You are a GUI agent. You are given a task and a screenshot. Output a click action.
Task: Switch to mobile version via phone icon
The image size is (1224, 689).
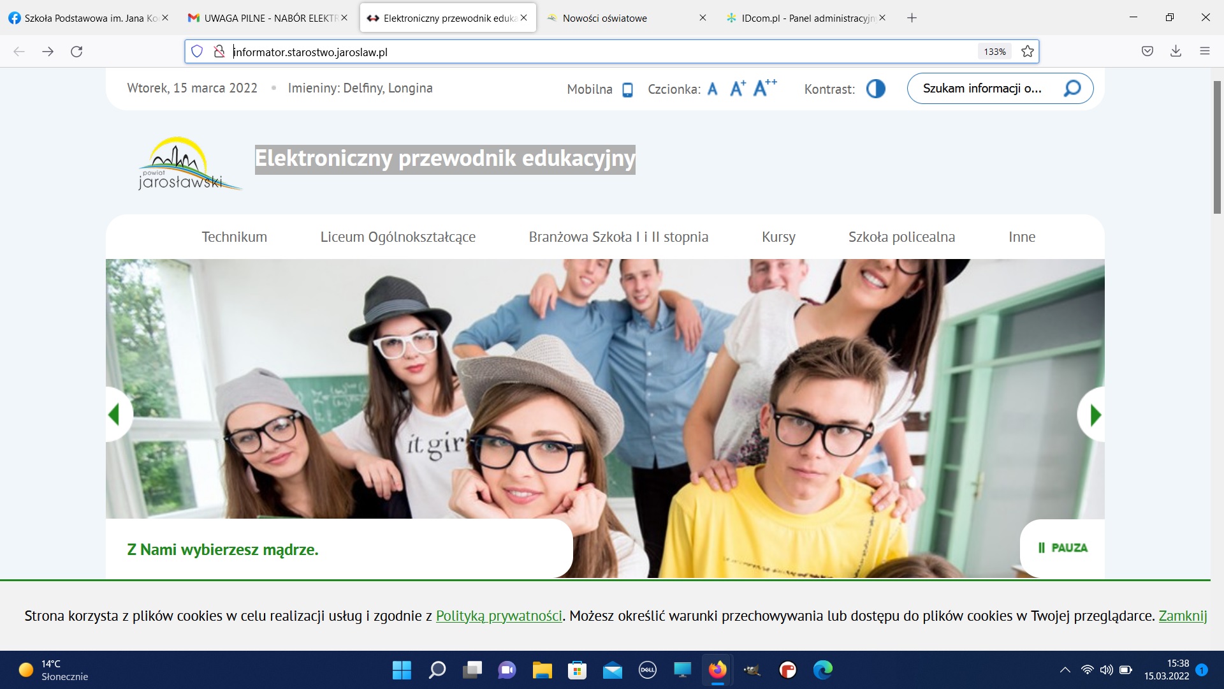pos(627,90)
